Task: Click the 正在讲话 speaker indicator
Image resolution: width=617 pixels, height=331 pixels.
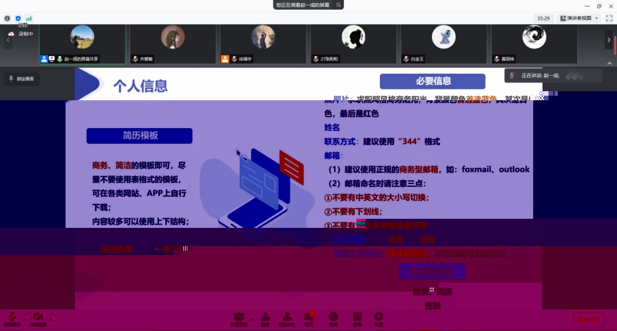Action: point(553,76)
